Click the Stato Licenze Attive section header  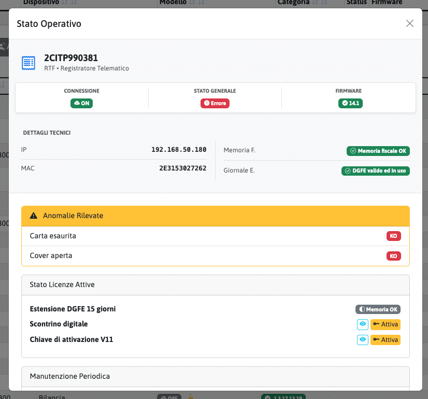tap(215, 284)
